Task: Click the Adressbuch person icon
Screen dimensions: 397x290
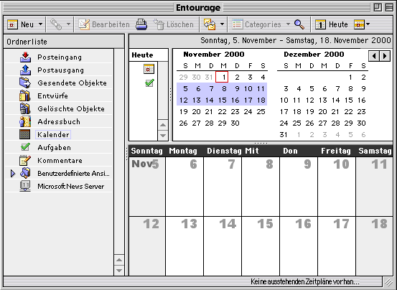Action: [x=25, y=122]
